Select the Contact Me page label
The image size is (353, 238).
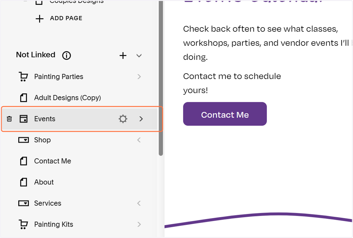53,161
